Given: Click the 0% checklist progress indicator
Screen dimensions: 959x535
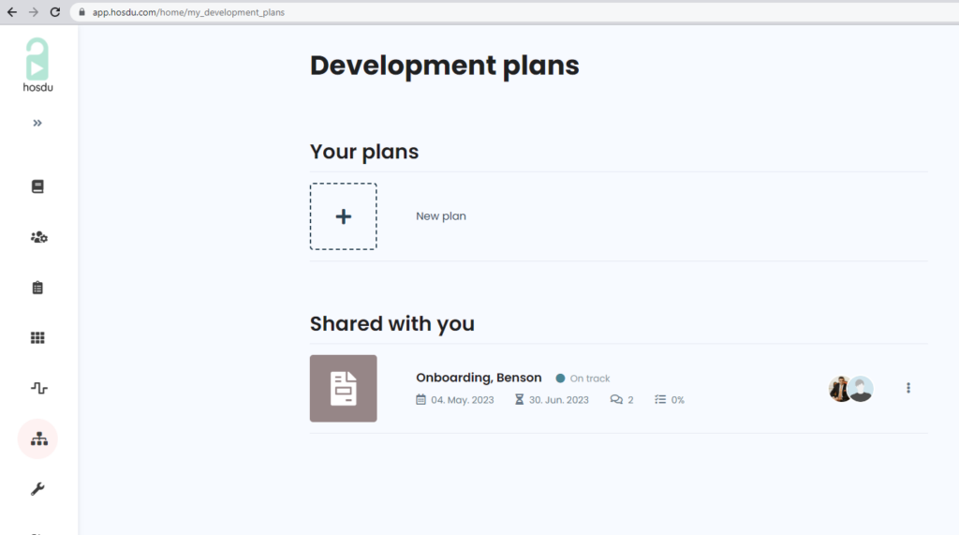Looking at the screenshot, I should [x=669, y=400].
